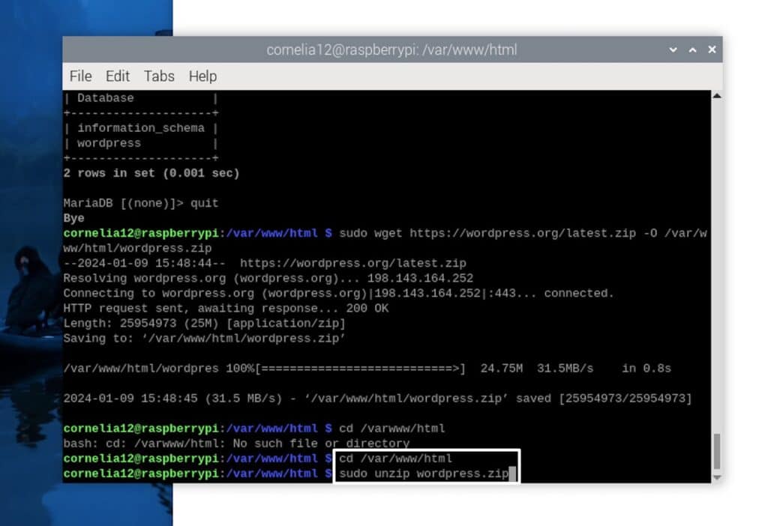Click the terminal window title bar text
The width and height of the screenshot is (768, 526).
coord(391,50)
